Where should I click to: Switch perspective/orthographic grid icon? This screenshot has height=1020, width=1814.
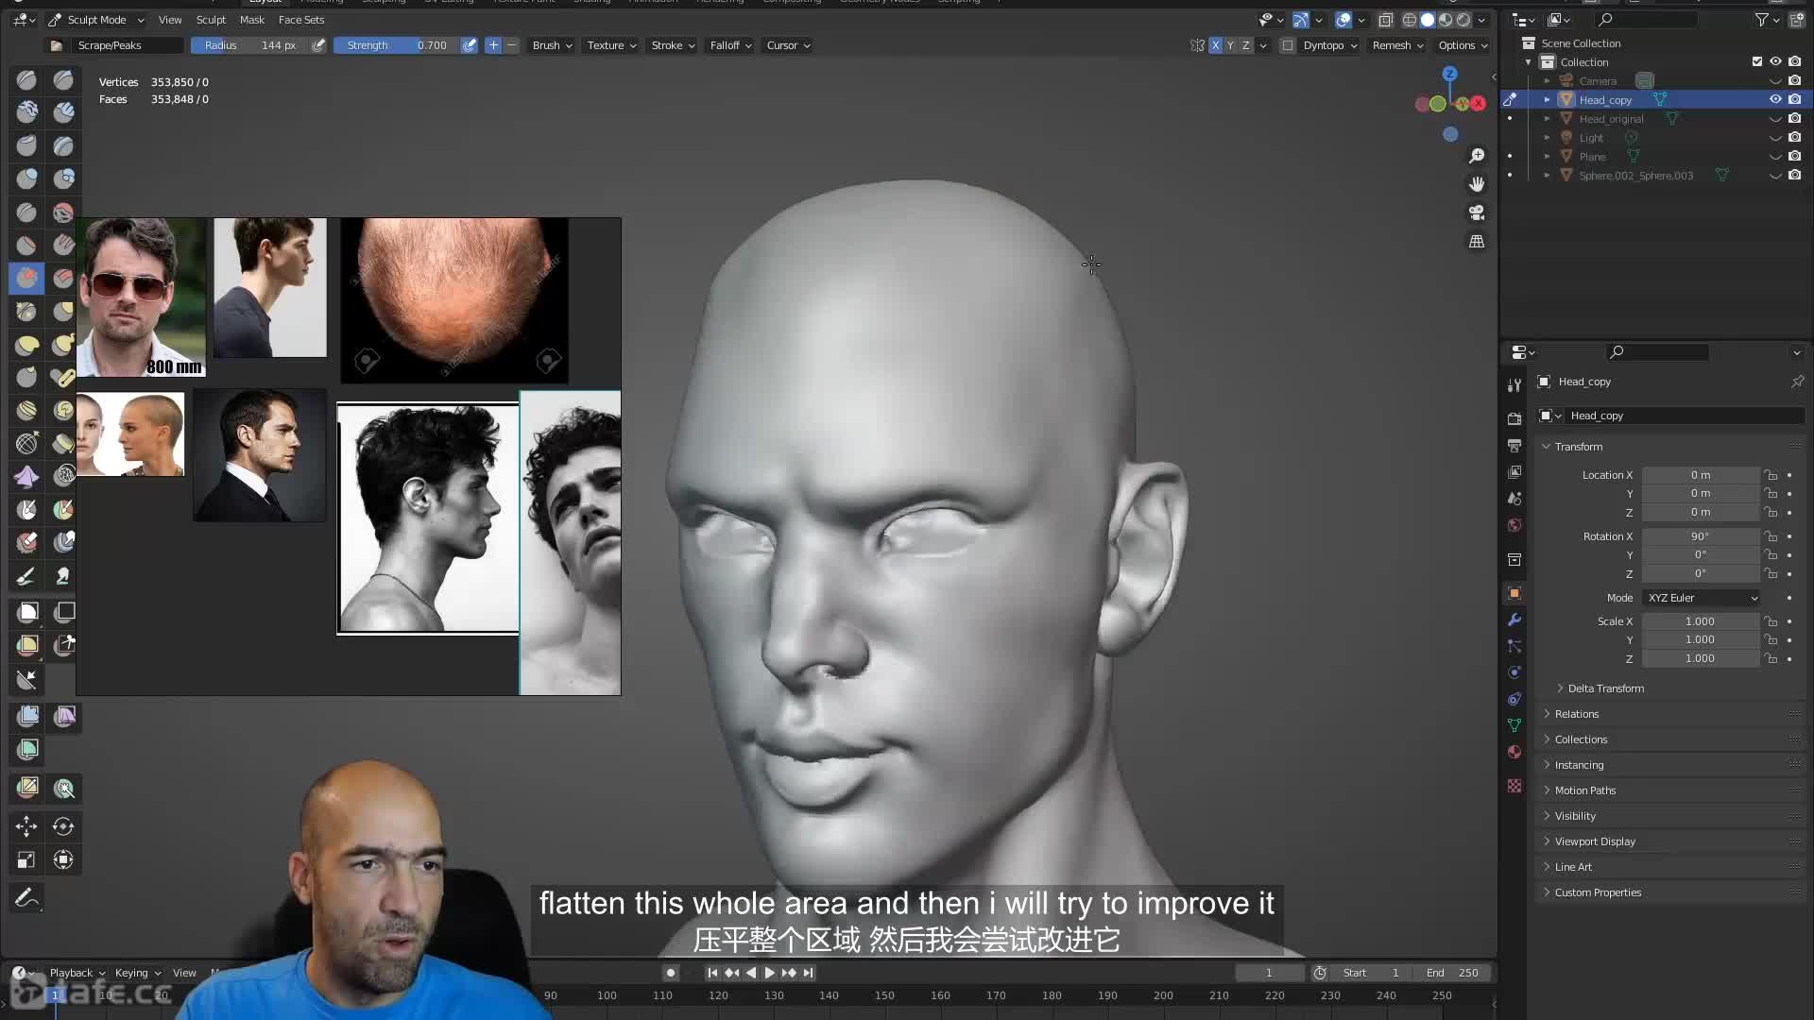tap(1477, 243)
